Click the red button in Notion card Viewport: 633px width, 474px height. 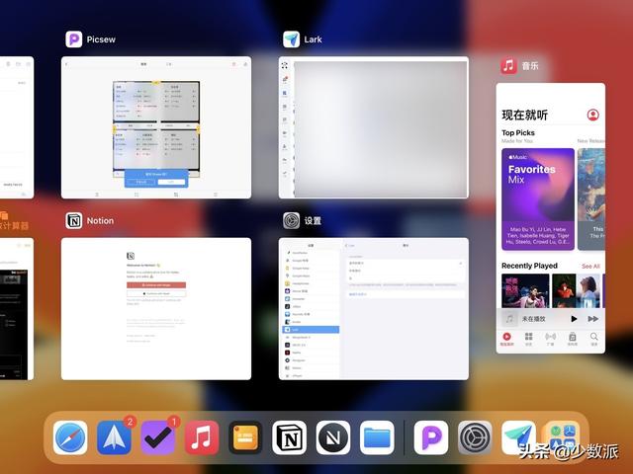coord(156,285)
